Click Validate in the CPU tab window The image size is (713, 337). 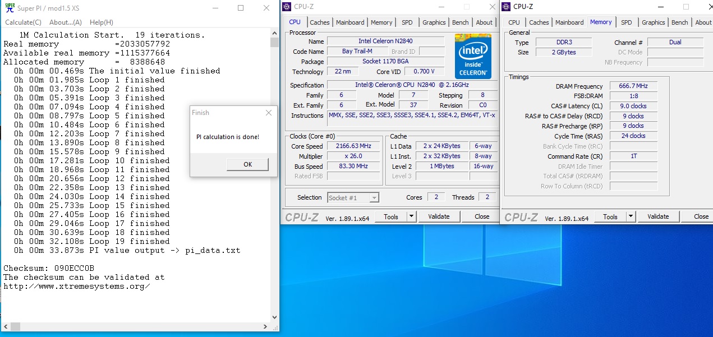coord(439,216)
